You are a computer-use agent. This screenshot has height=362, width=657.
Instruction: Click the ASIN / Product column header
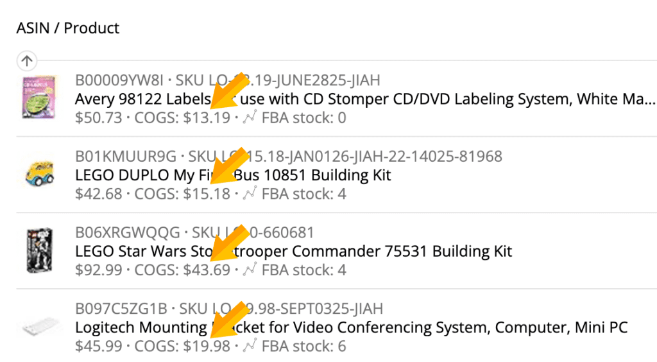tap(68, 28)
